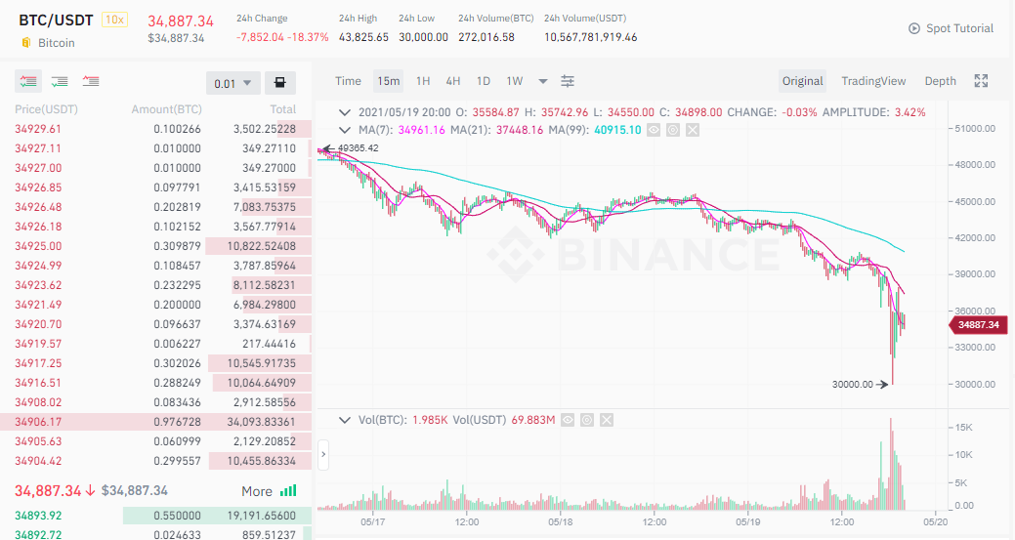This screenshot has height=540, width=1015.
Task: Click the Spot Tutorial play icon
Action: (x=914, y=28)
